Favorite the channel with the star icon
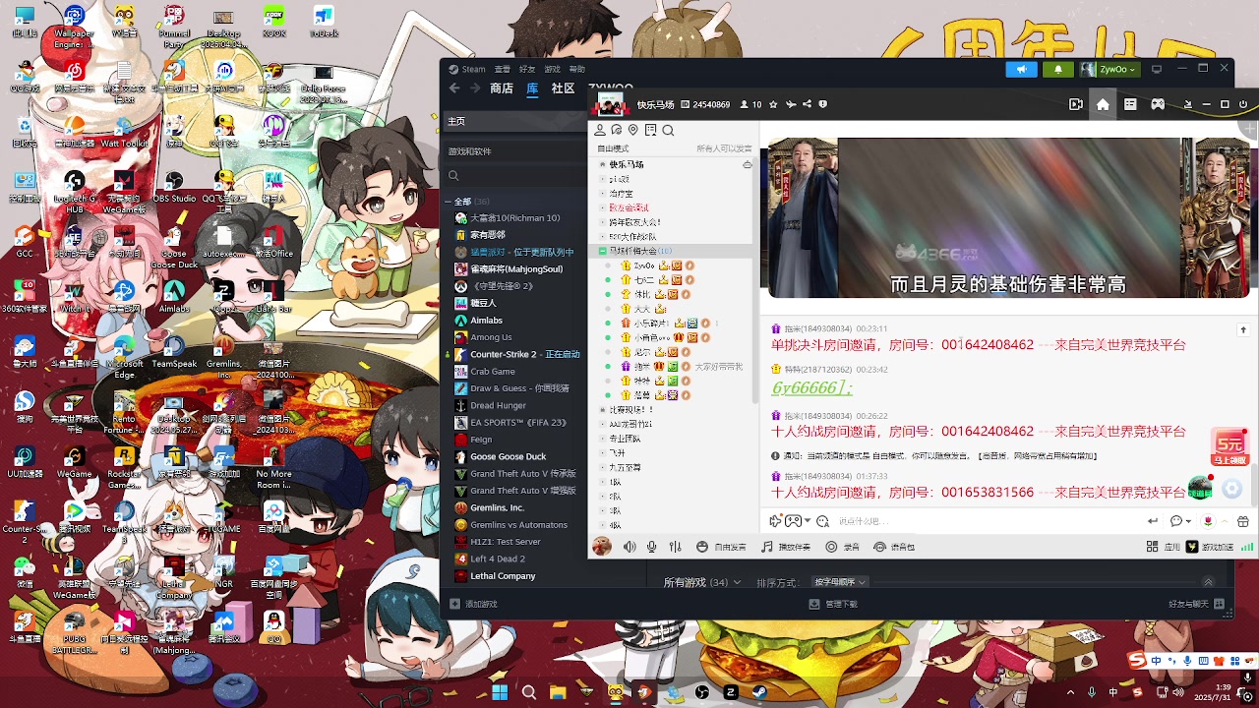This screenshot has width=1259, height=708. (x=773, y=104)
